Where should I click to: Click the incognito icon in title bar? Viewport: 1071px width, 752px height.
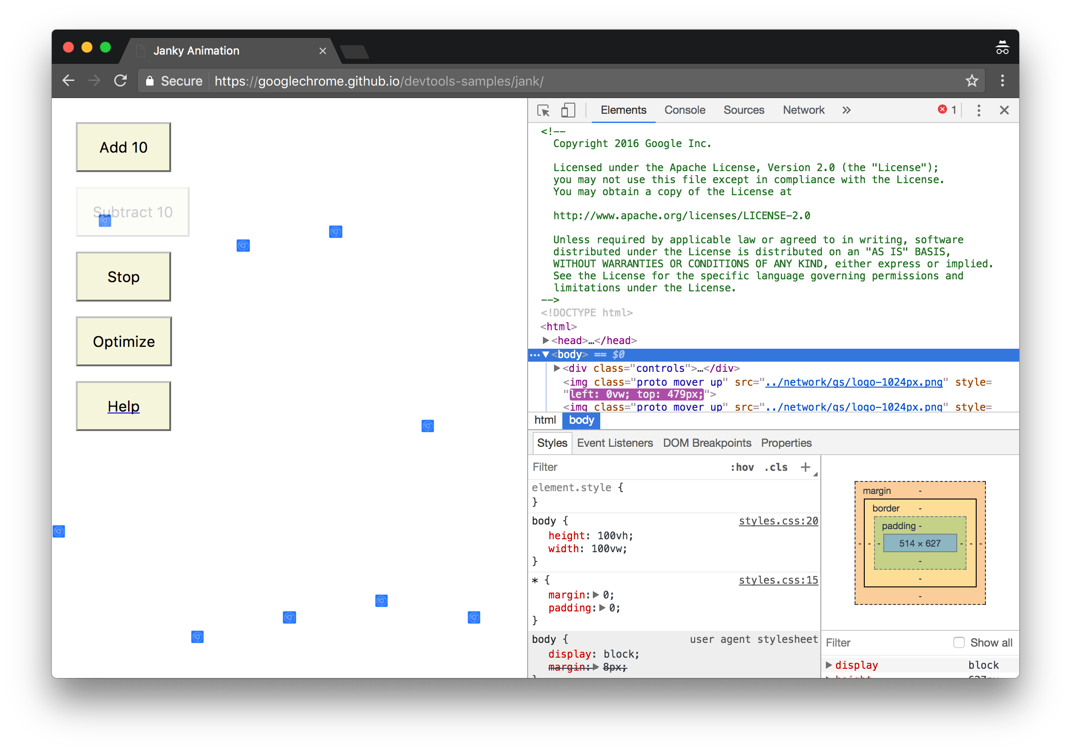pos(1002,47)
